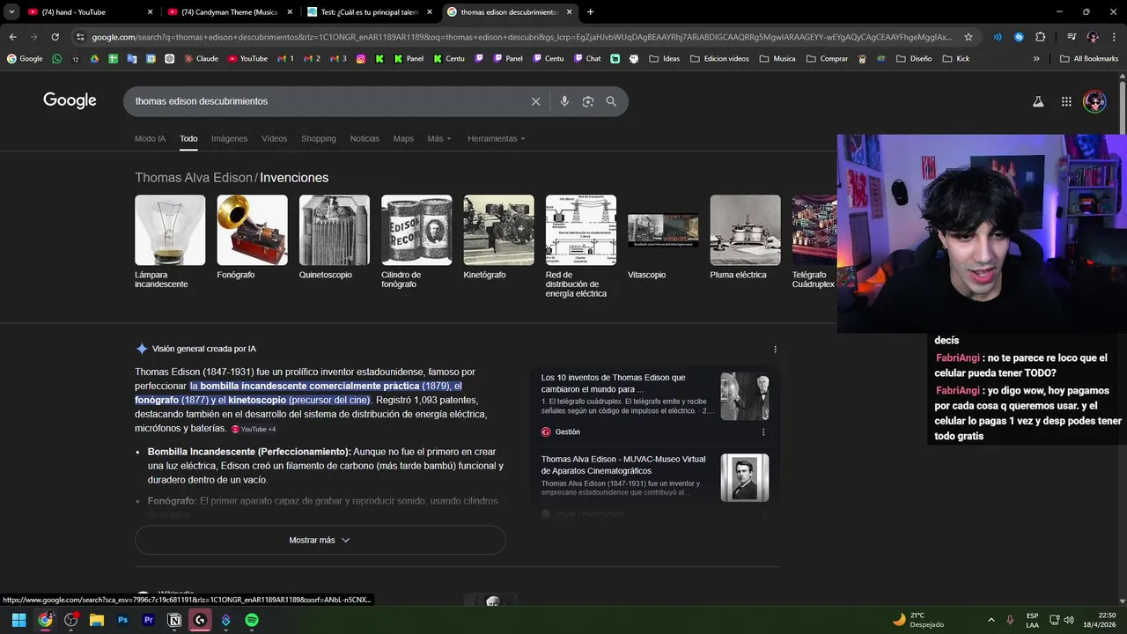The height and width of the screenshot is (634, 1127).
Task: Expand the Más search filter dropdown
Action: pyautogui.click(x=438, y=138)
